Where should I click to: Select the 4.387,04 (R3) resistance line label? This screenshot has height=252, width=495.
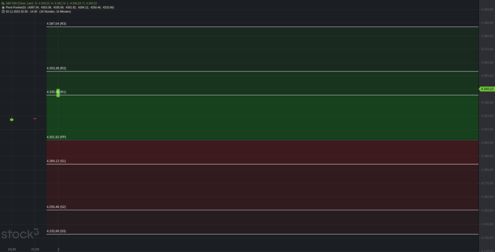tap(56, 24)
